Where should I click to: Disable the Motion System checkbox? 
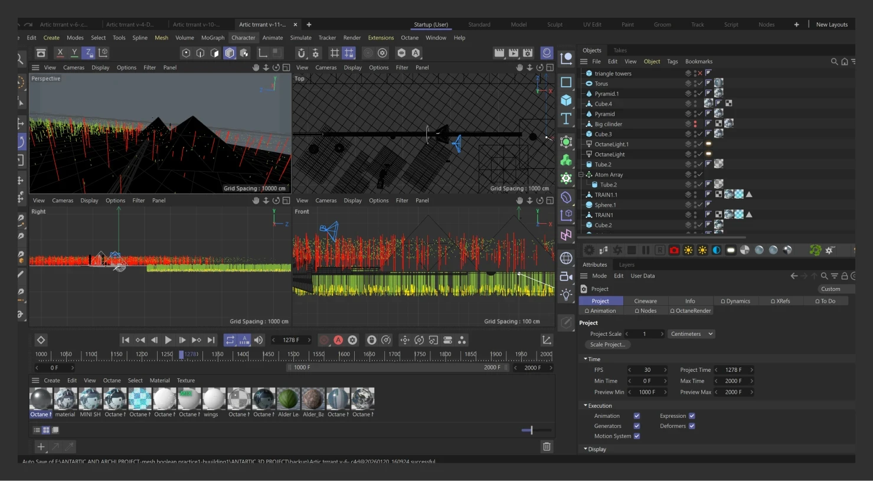point(637,436)
